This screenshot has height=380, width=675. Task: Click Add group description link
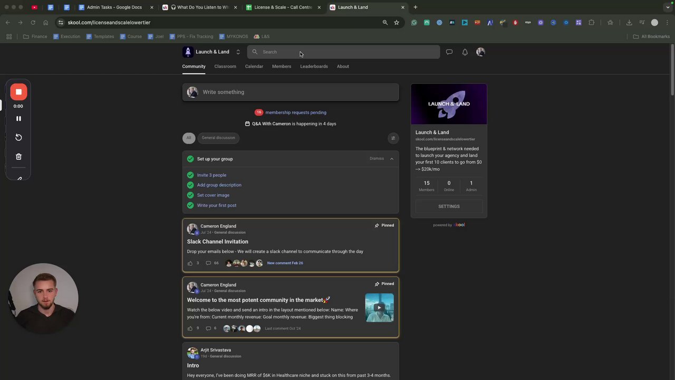coord(219,185)
